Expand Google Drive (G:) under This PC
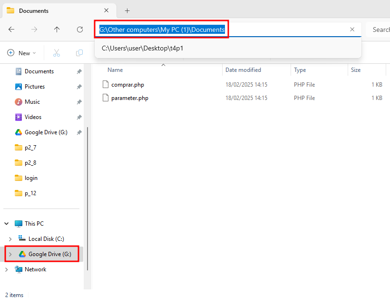 click(x=10, y=254)
